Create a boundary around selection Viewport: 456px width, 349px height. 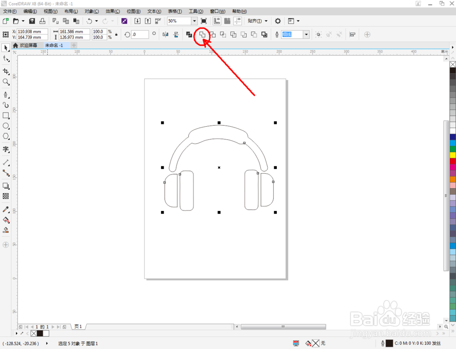coord(264,35)
